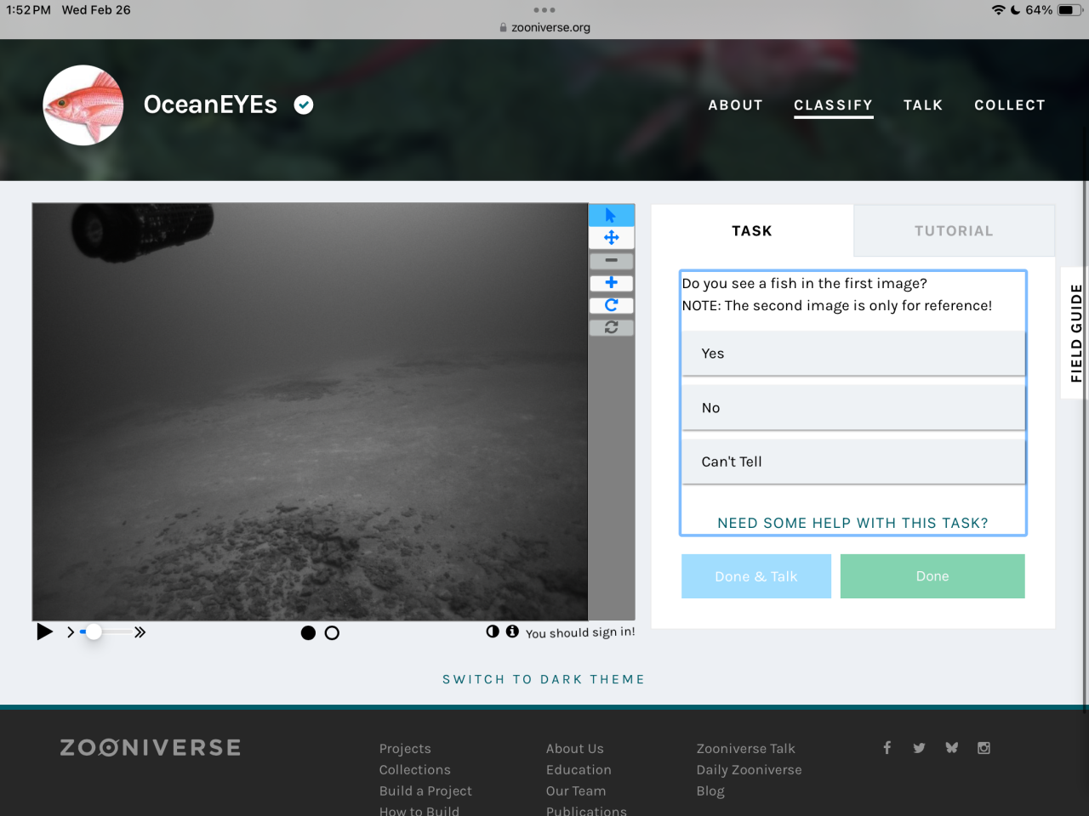Select the pan move tool
Screen dimensions: 1089x816
[x=611, y=238]
